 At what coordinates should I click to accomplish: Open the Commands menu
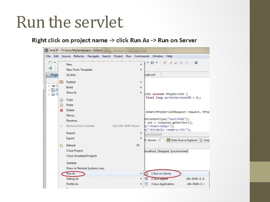click(142, 56)
